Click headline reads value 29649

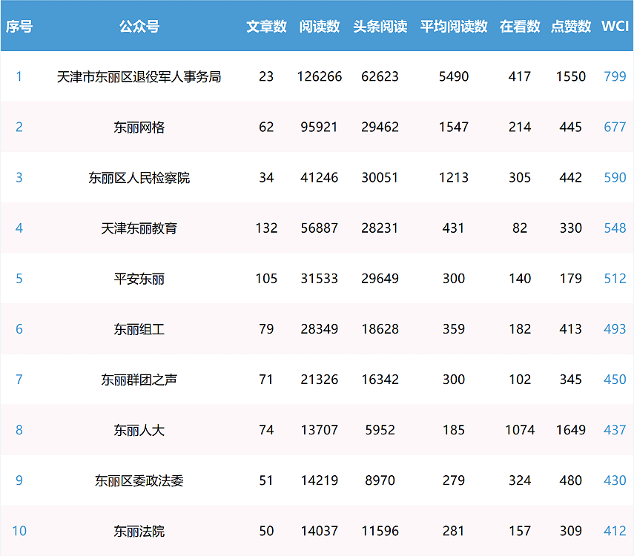380,279
